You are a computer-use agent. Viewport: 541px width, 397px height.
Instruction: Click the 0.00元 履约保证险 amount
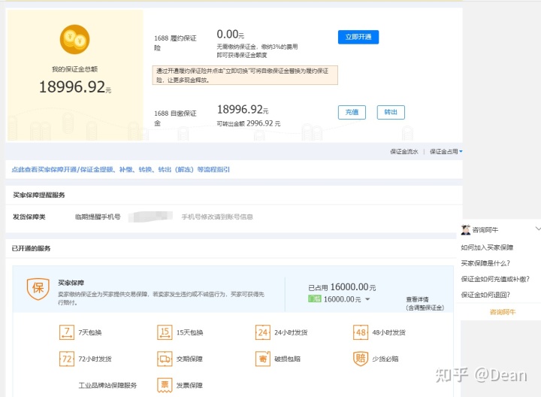coord(230,34)
